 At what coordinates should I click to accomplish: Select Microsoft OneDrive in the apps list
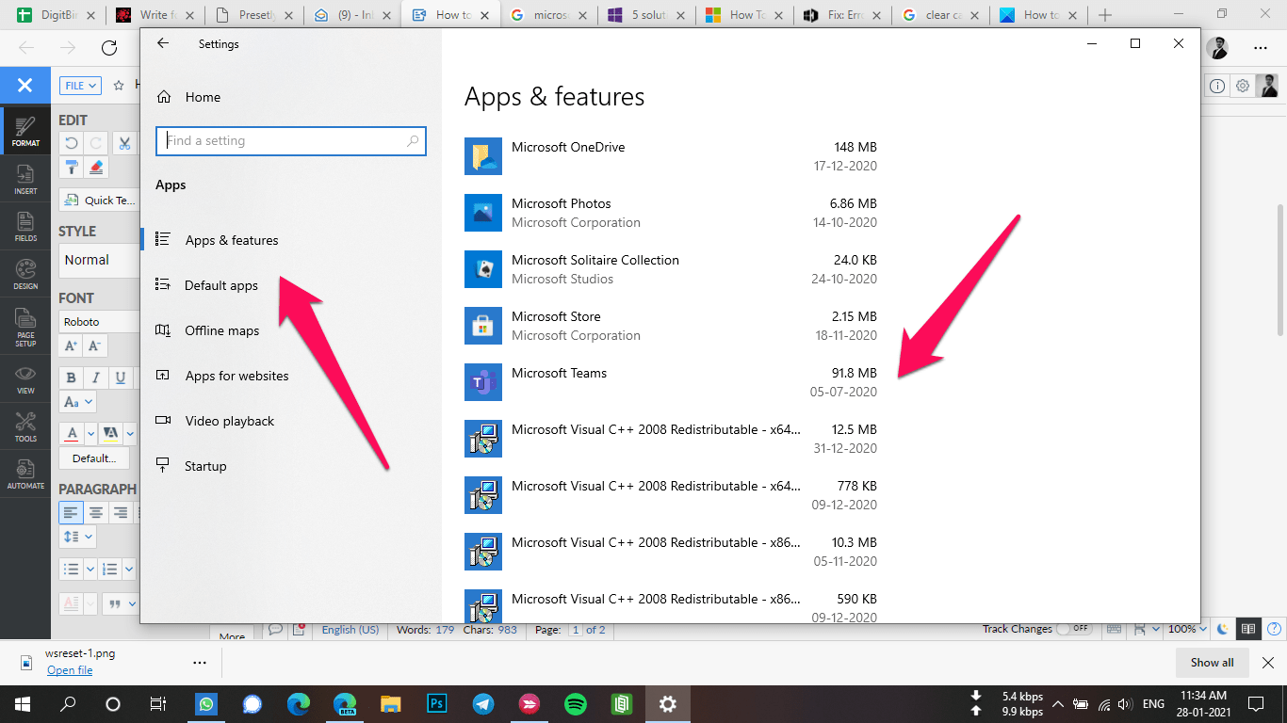tap(671, 156)
